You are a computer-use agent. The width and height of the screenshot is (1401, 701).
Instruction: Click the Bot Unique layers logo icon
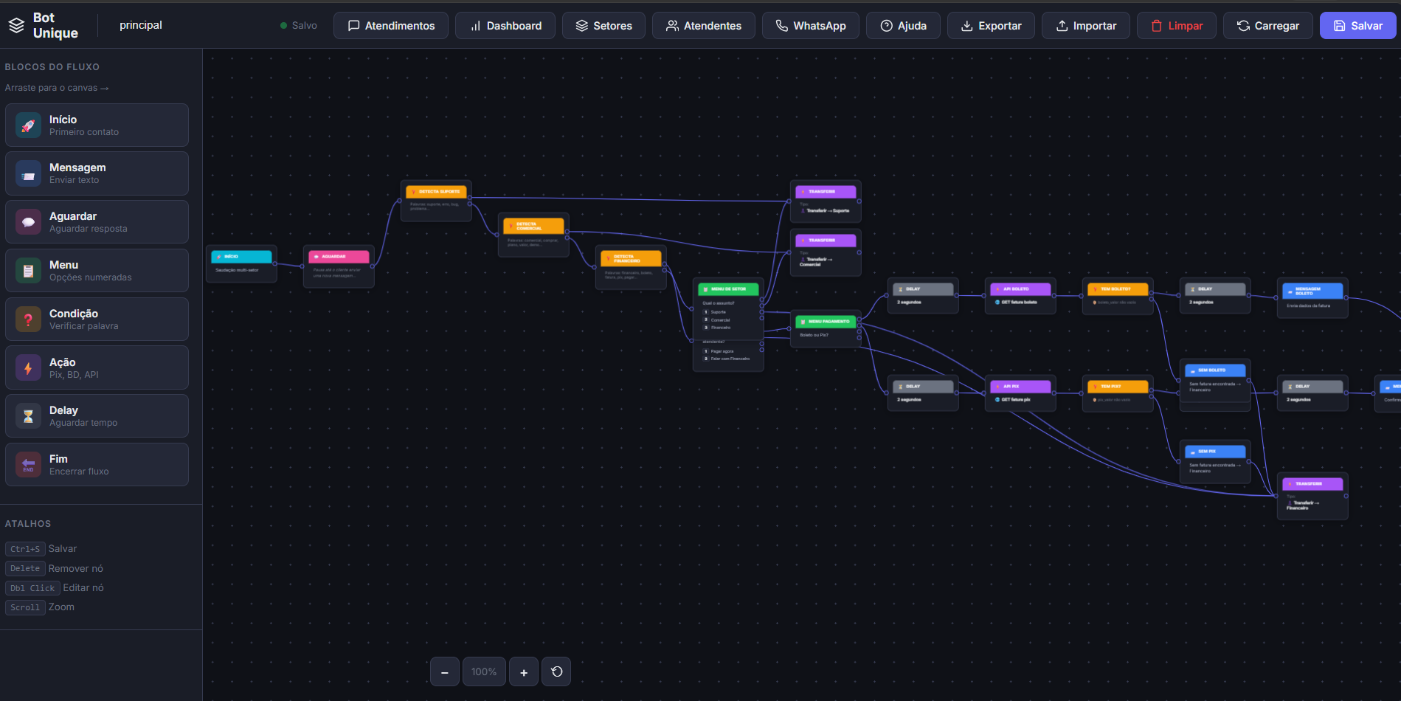point(16,26)
